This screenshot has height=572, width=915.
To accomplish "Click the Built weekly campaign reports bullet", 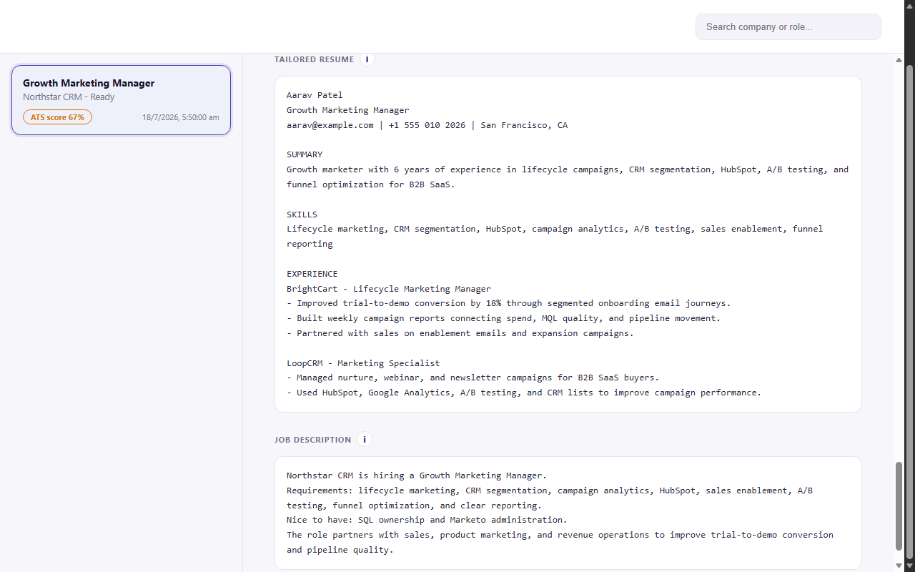I will [503, 318].
